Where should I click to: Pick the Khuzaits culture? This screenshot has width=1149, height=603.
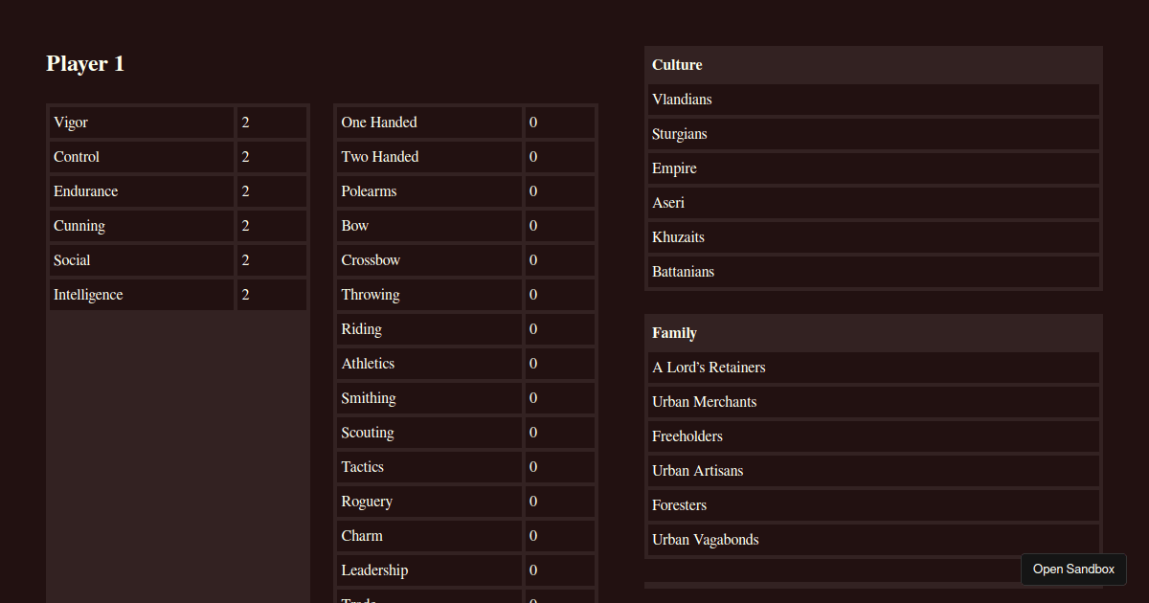pyautogui.click(x=872, y=236)
